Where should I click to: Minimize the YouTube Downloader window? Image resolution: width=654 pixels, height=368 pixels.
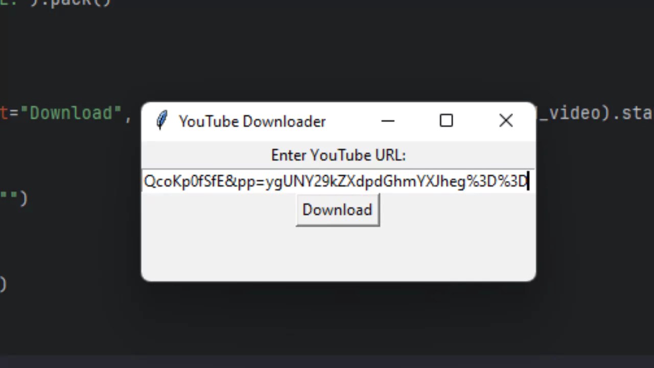(388, 121)
